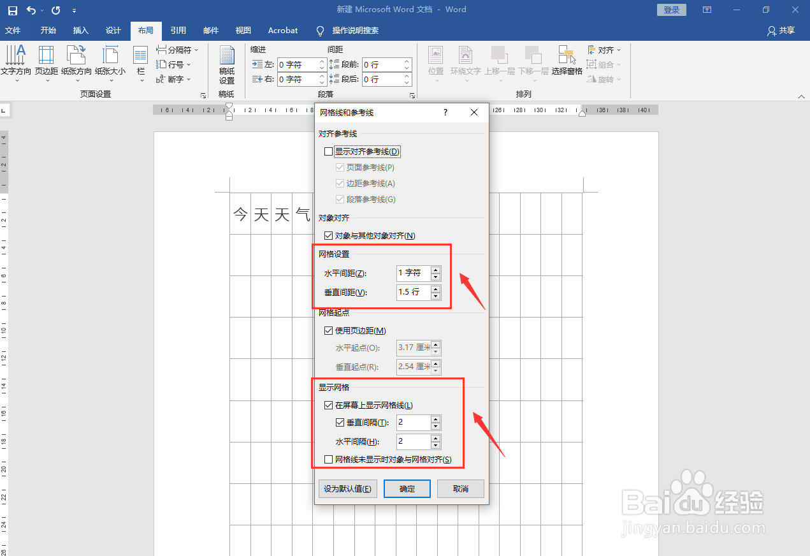810x556 pixels.
Task: Open the columns tool
Action: click(141, 64)
